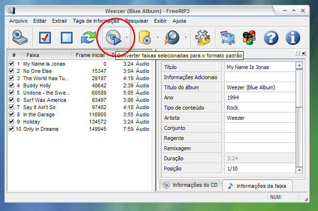
Task: Uncheck track 2 No One Else
Action: coord(12,71)
